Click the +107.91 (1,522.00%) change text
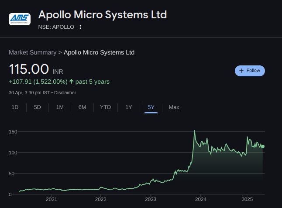The height and width of the screenshot is (208, 282). coord(38,82)
